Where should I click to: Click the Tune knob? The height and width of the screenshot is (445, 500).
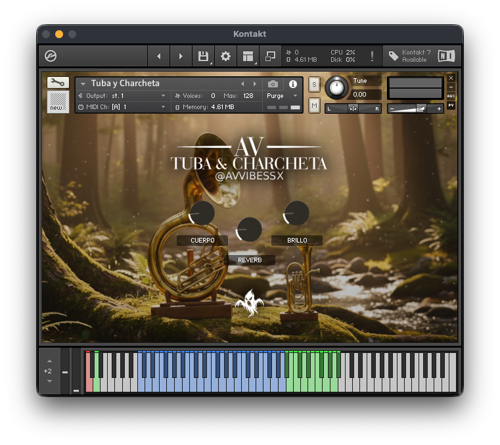point(336,87)
